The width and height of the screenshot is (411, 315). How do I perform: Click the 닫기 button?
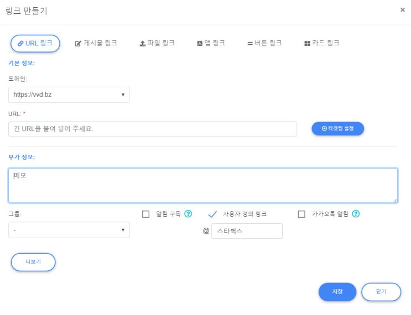pyautogui.click(x=381, y=292)
